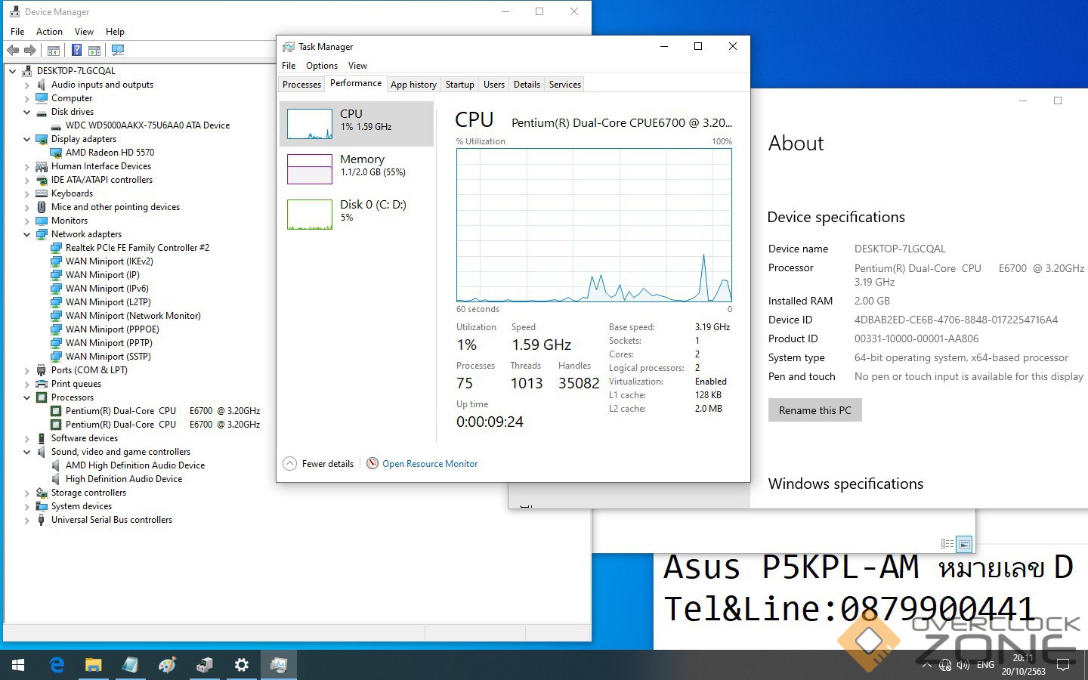Switch to large thumbnails view icon in background window
The height and width of the screenshot is (680, 1088).
[964, 544]
